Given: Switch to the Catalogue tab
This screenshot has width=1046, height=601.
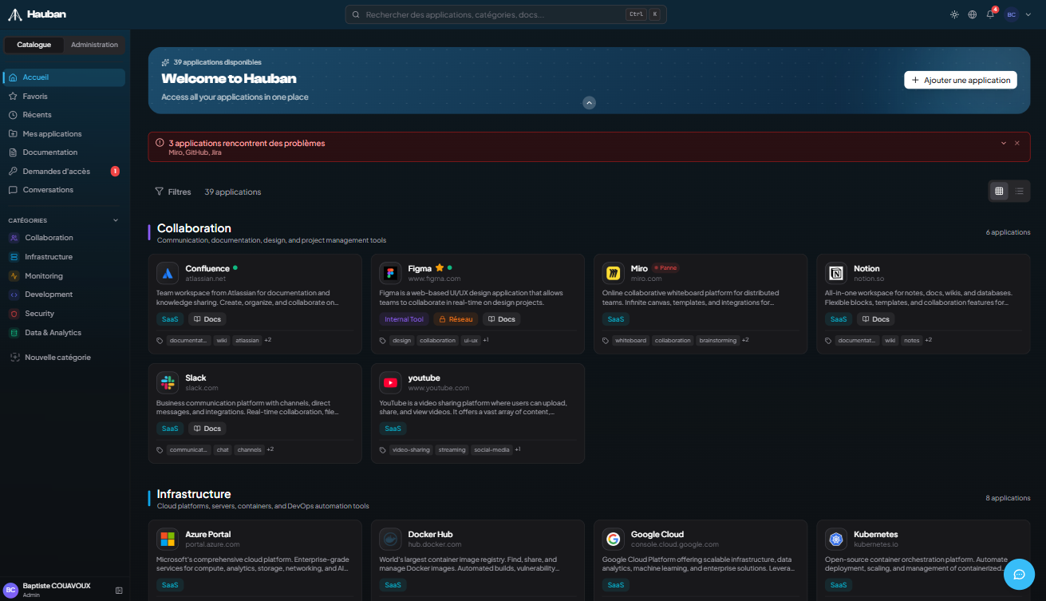Looking at the screenshot, I should click(34, 45).
